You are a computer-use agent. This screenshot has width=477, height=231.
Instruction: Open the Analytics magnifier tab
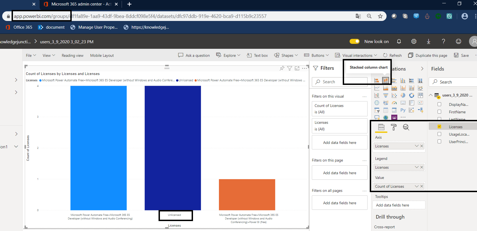[x=406, y=127]
